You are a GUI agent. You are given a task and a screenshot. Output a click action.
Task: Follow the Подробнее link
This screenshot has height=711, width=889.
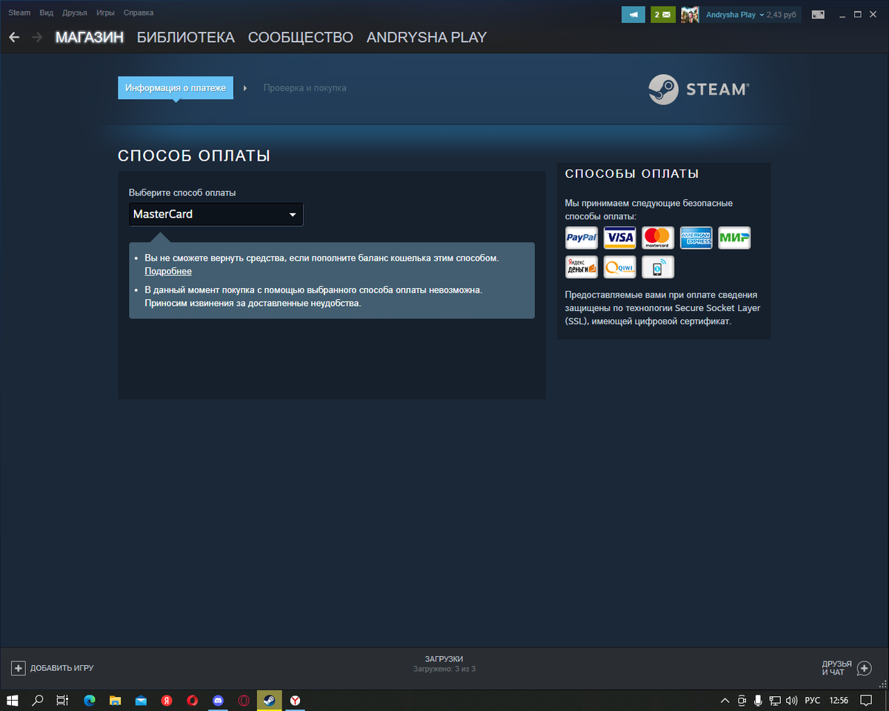(x=168, y=271)
